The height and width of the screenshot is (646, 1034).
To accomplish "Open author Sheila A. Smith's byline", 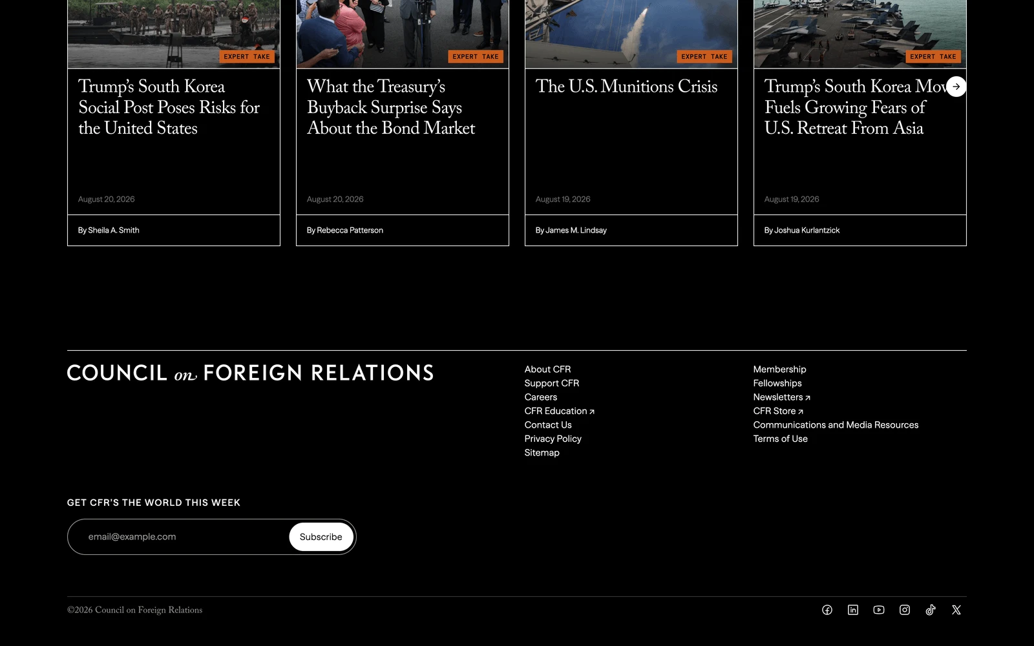I will (109, 231).
